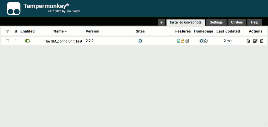Sort by the # column header
Screen dimensions: 268x127
tap(16, 31)
